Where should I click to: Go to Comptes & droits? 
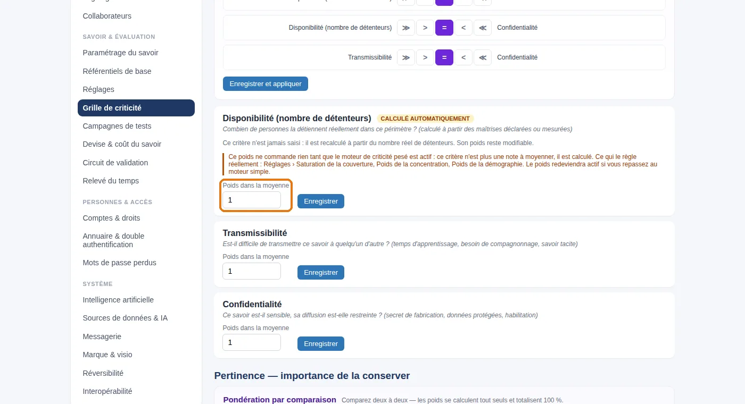coord(136,218)
